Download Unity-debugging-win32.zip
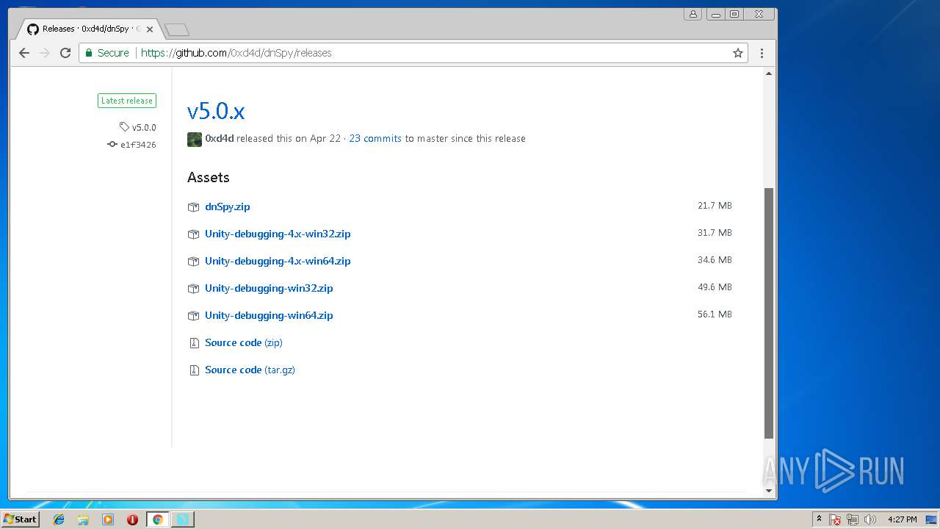 pos(269,288)
